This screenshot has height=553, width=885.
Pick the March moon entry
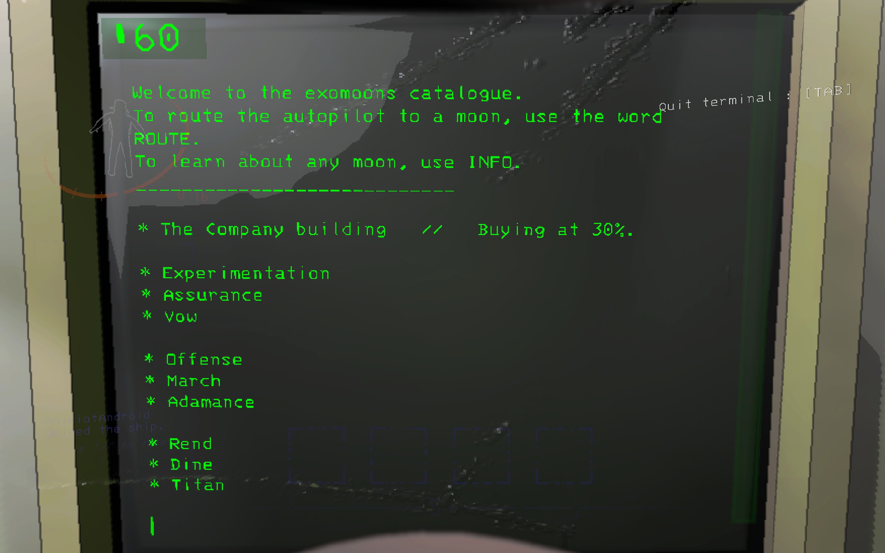pos(194,381)
